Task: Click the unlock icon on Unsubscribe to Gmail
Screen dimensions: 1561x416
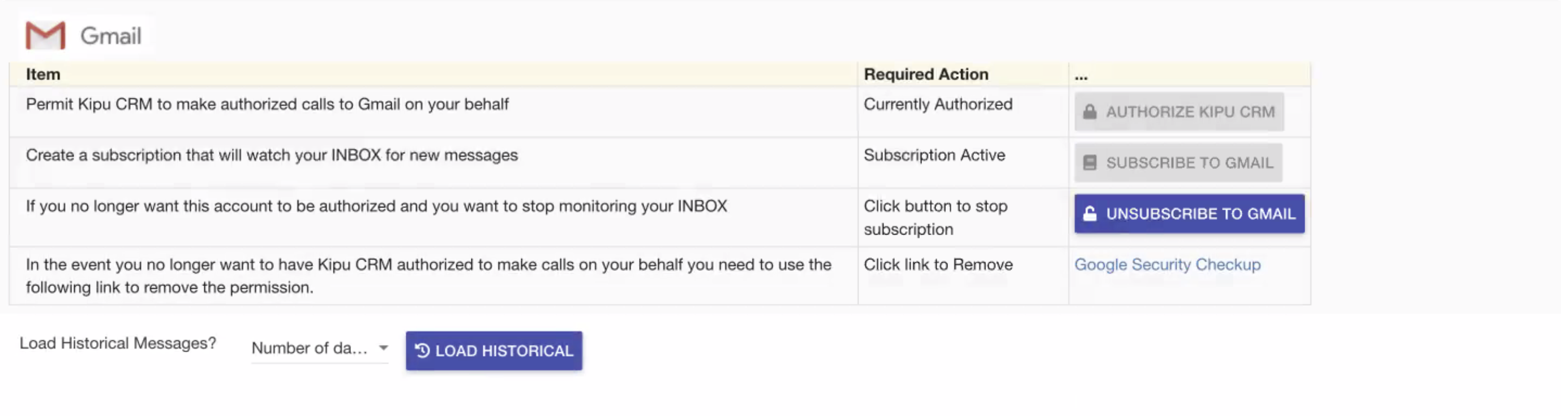Action: click(x=1090, y=214)
